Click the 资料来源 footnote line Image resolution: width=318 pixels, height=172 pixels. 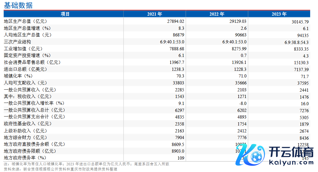61,169
